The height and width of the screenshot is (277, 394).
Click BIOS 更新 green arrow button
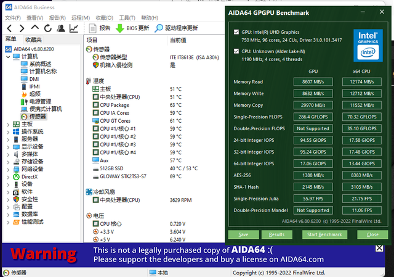point(132,28)
